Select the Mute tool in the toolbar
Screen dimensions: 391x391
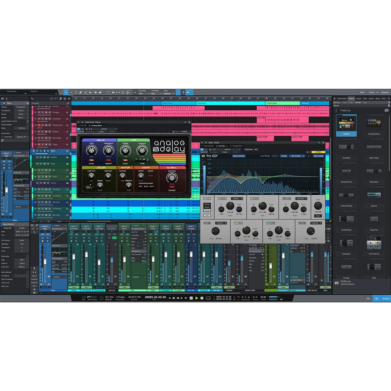coord(90,92)
